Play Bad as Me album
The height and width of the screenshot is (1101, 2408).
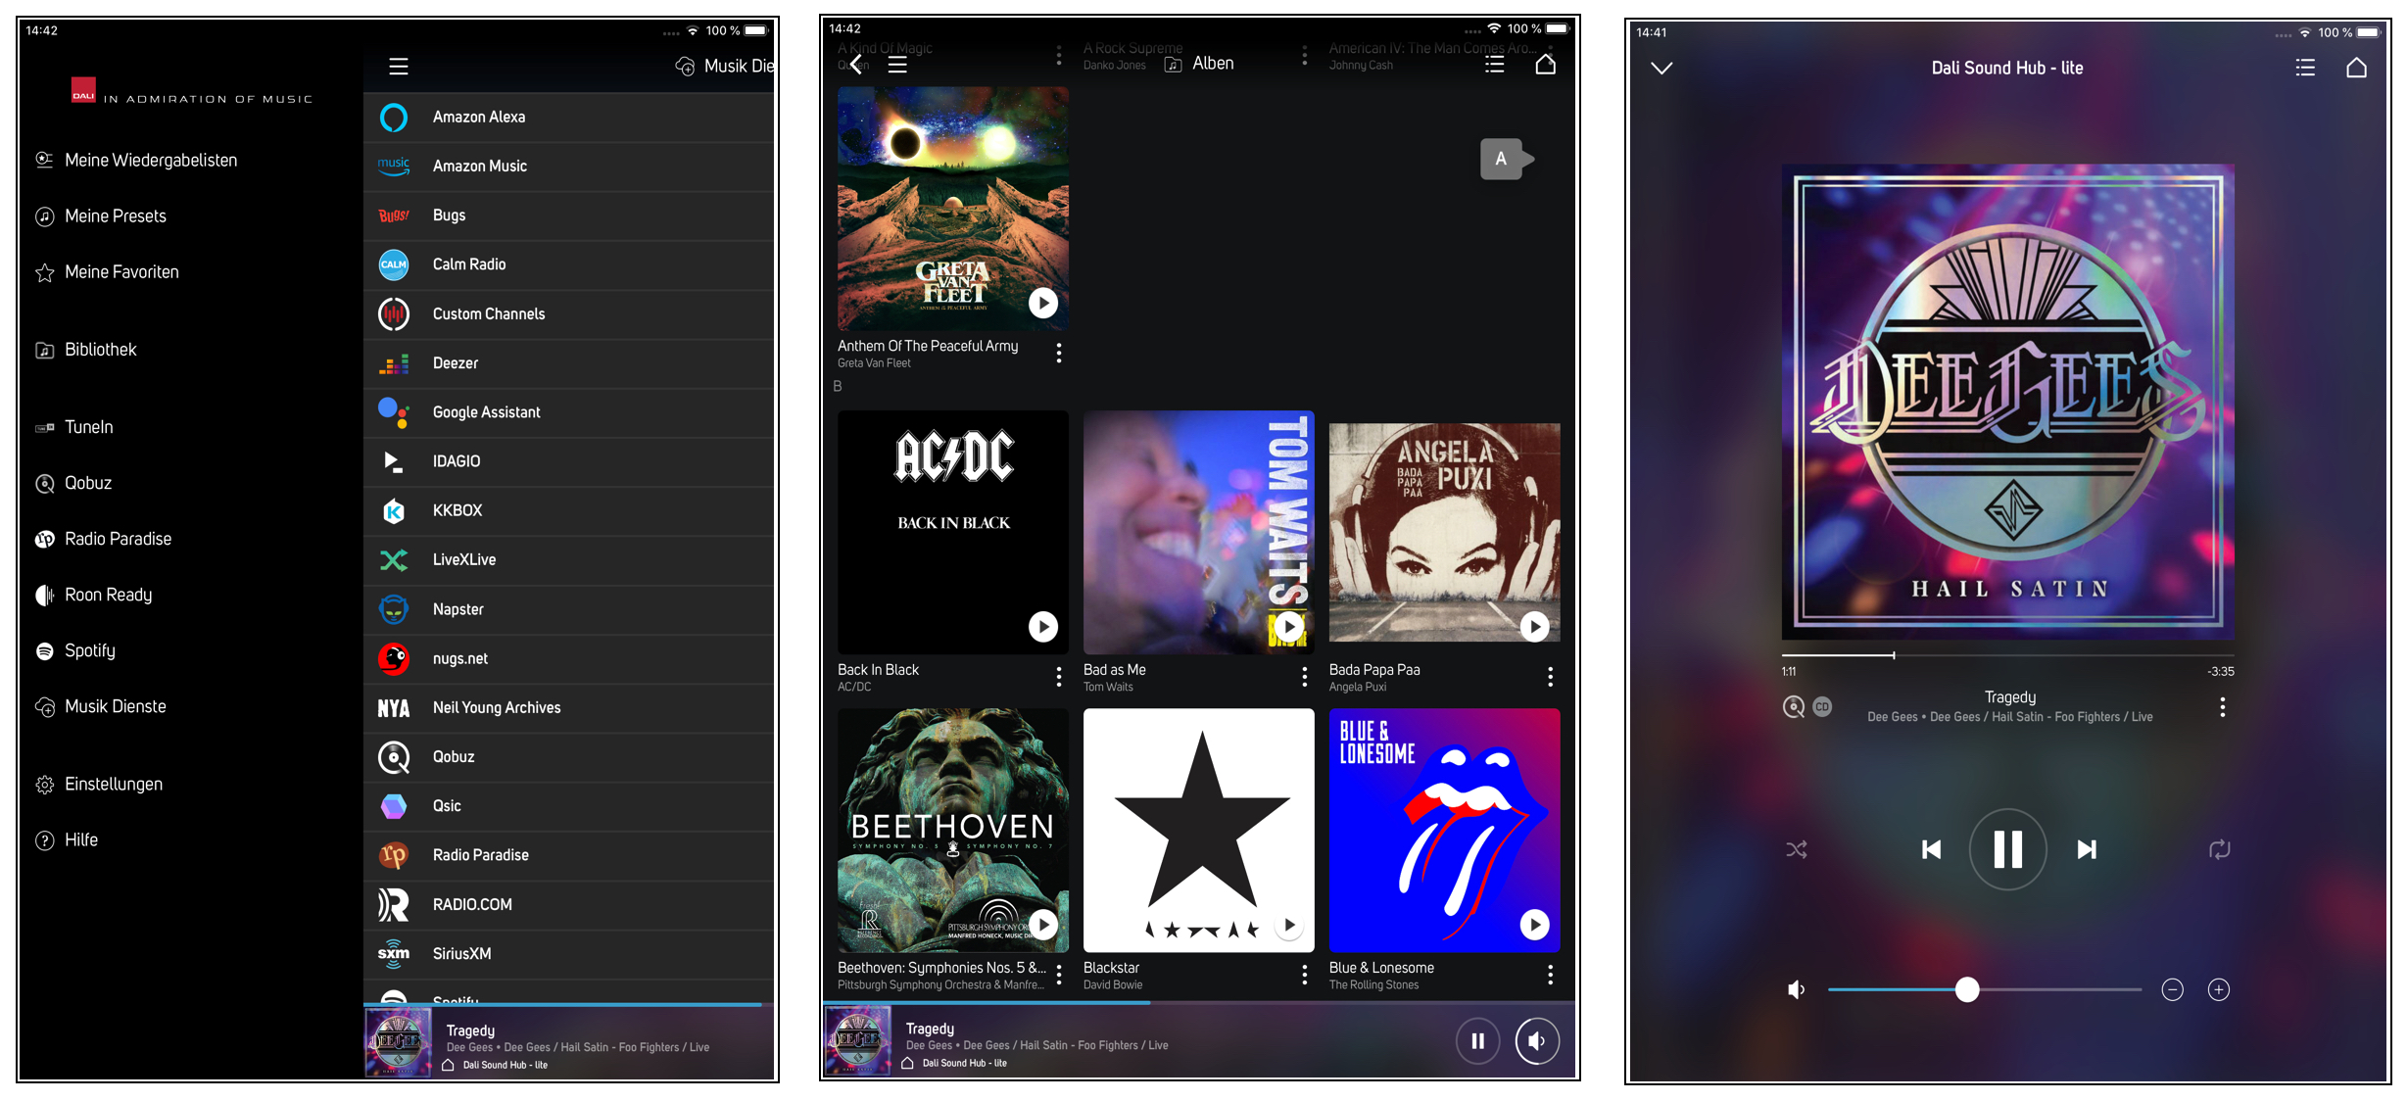click(1289, 626)
